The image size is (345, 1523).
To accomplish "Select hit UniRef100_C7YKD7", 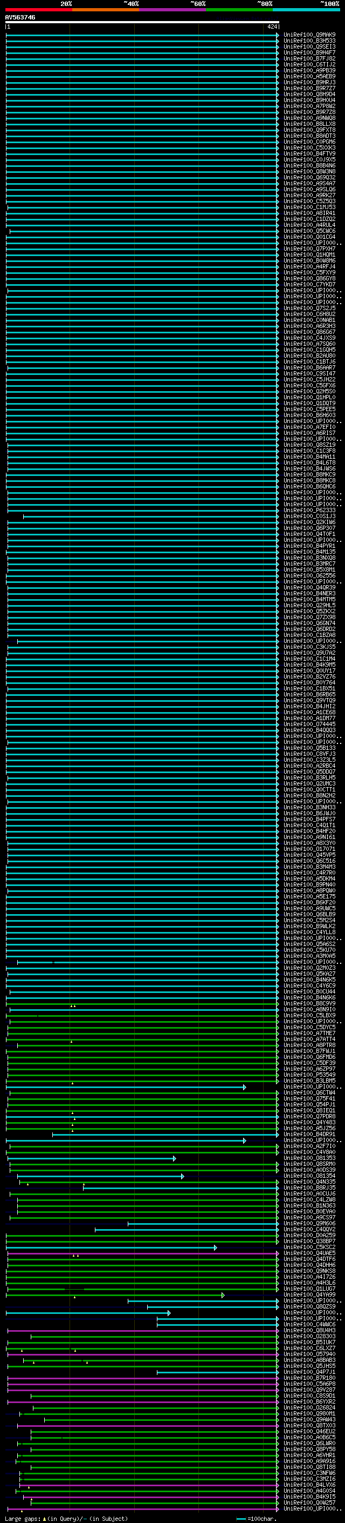I will 309,284.
